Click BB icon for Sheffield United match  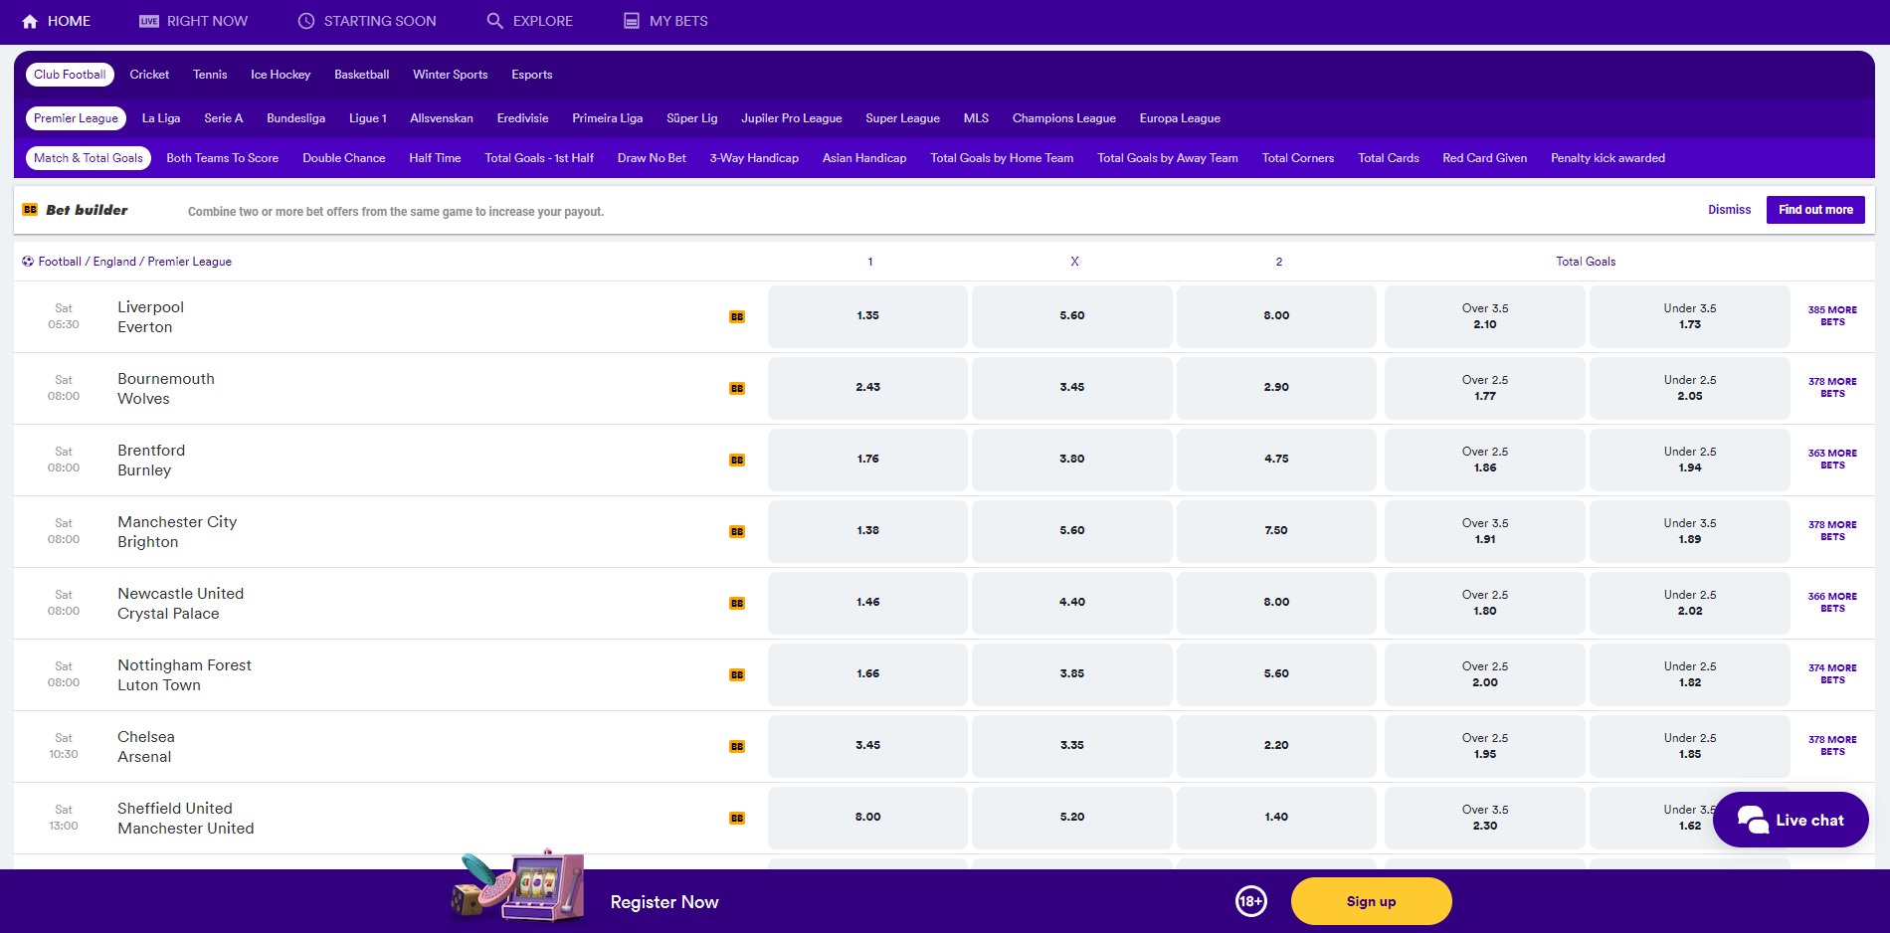pos(737,818)
